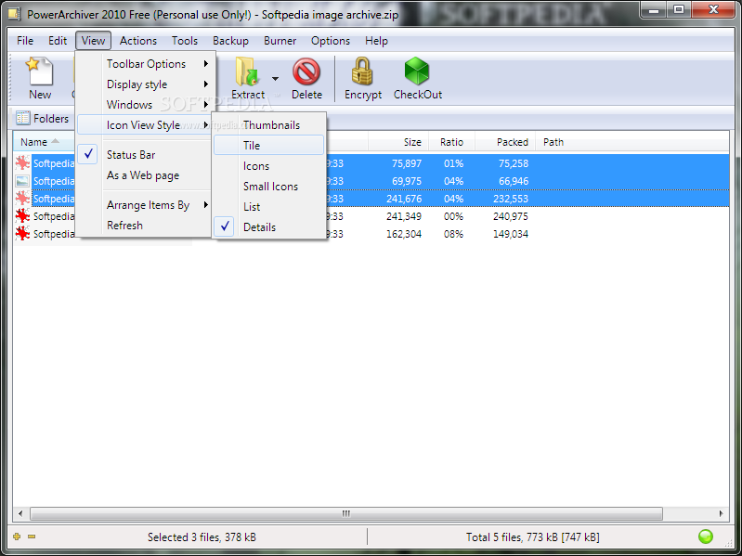Click Total 5 files status text

tap(532, 537)
